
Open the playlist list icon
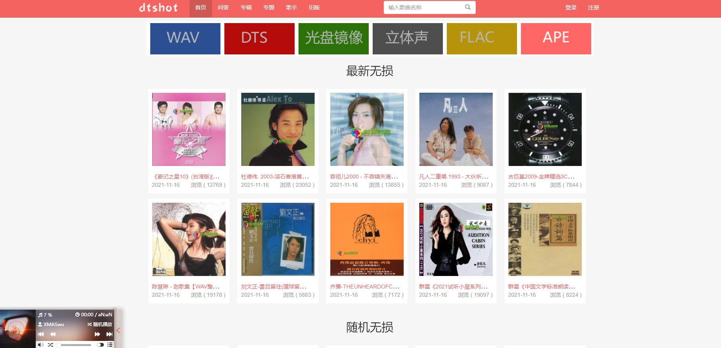tap(110, 344)
